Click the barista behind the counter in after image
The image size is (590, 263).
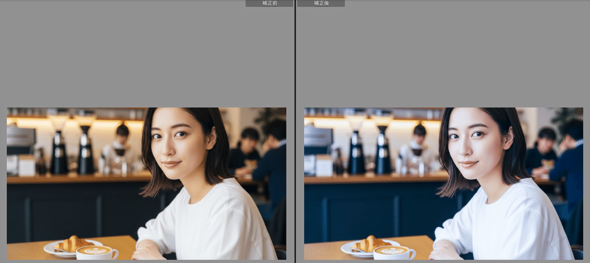pos(418,147)
